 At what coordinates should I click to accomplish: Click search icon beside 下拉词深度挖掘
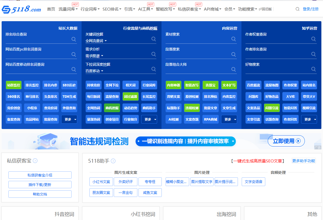(x=154, y=69)
